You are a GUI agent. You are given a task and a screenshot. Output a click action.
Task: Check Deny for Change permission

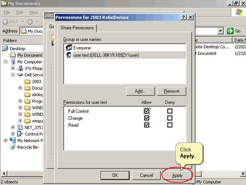[x=170, y=118]
